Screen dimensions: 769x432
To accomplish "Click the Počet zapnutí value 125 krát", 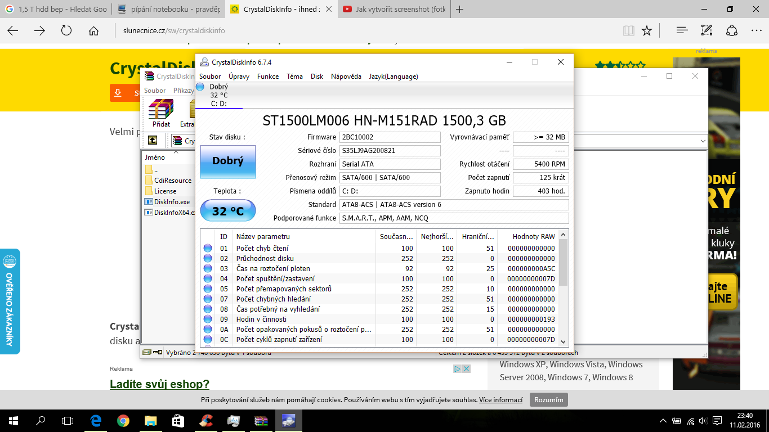I will [x=540, y=178].
